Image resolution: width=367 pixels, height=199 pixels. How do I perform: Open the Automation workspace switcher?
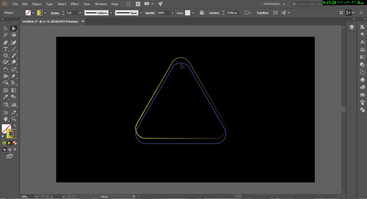click(x=274, y=4)
